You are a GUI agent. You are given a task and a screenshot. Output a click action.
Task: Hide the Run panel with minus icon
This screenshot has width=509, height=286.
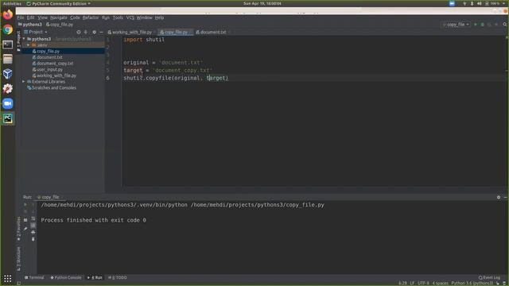506,197
